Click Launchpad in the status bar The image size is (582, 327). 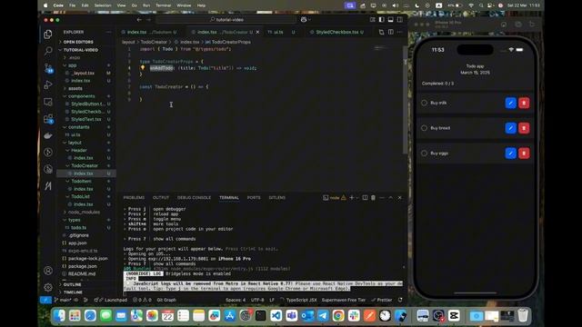point(111,300)
